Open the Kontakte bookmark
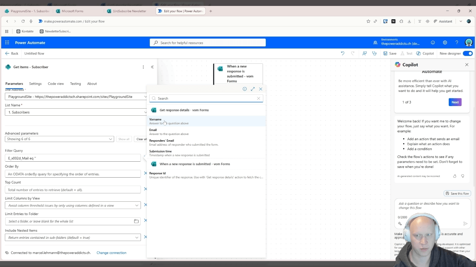 pos(25,32)
